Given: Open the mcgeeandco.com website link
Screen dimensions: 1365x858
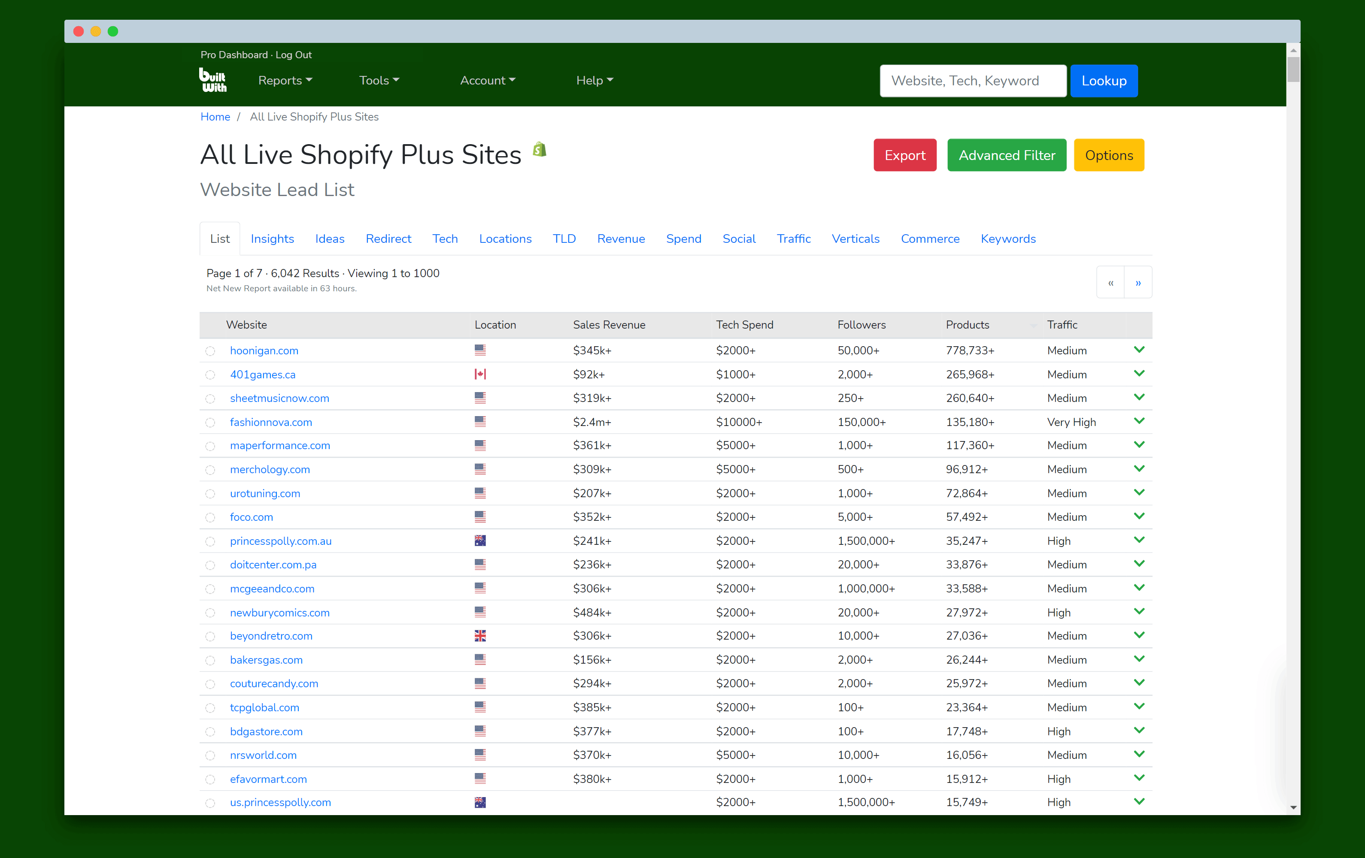Looking at the screenshot, I should click(x=272, y=589).
